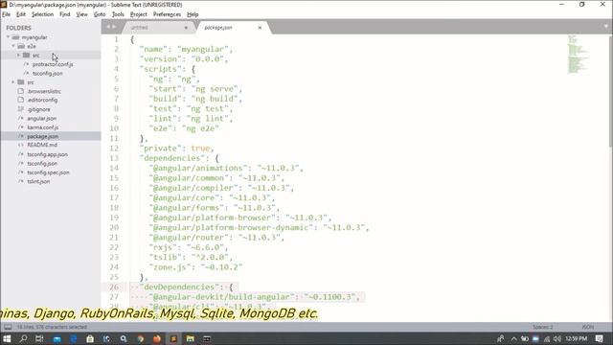
Task: Open the Tools menu
Action: pos(118,14)
